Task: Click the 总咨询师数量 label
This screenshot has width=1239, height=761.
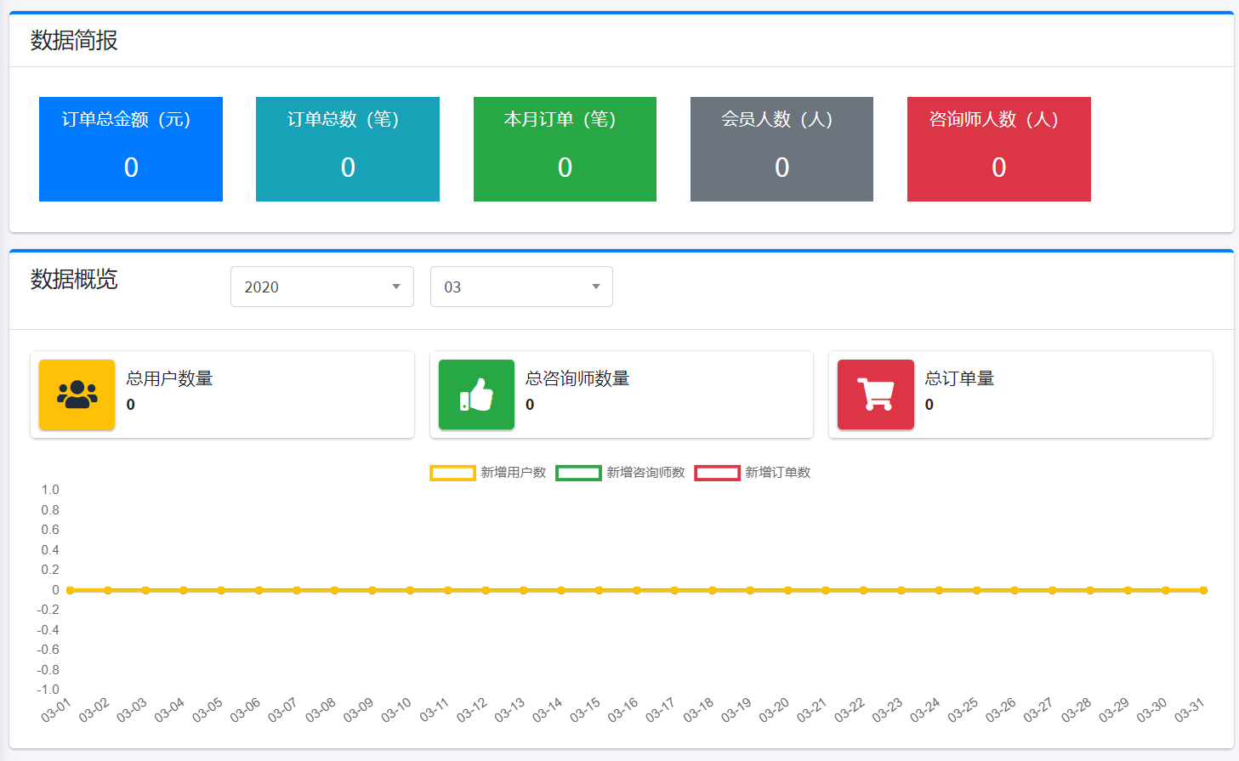Action: (577, 378)
